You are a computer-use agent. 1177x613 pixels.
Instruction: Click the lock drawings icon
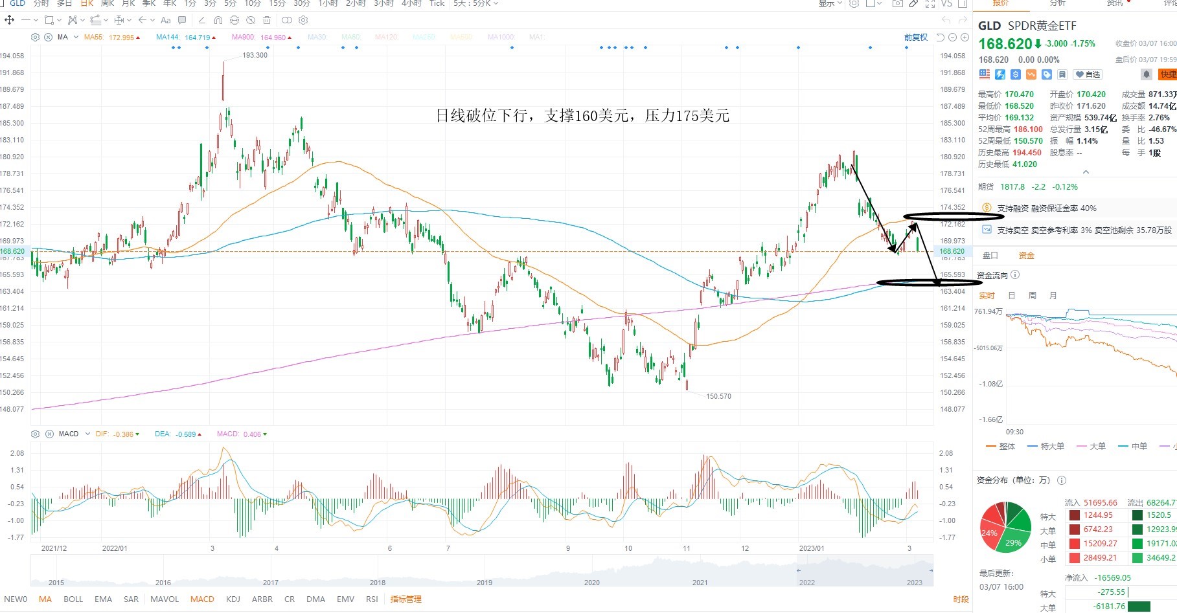click(234, 20)
